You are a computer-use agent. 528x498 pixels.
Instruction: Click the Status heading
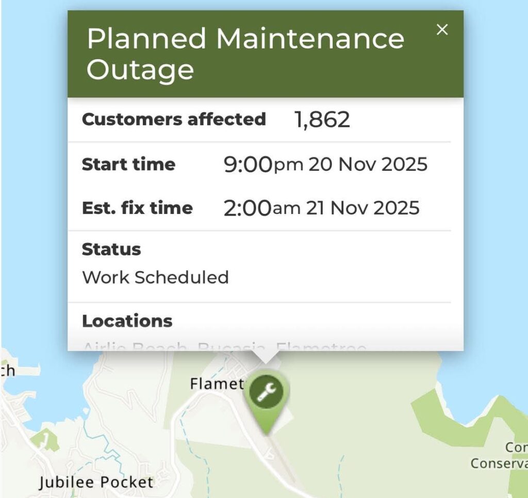(111, 250)
